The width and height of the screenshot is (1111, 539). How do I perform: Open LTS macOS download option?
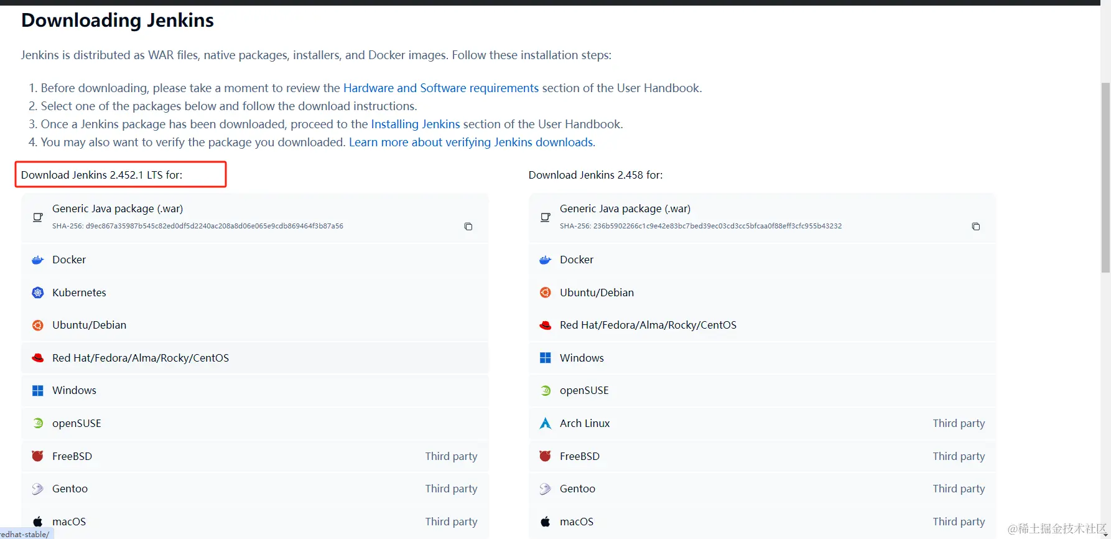[x=255, y=522]
